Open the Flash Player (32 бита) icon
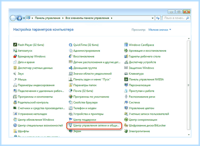The image size is (200, 146). (15, 45)
